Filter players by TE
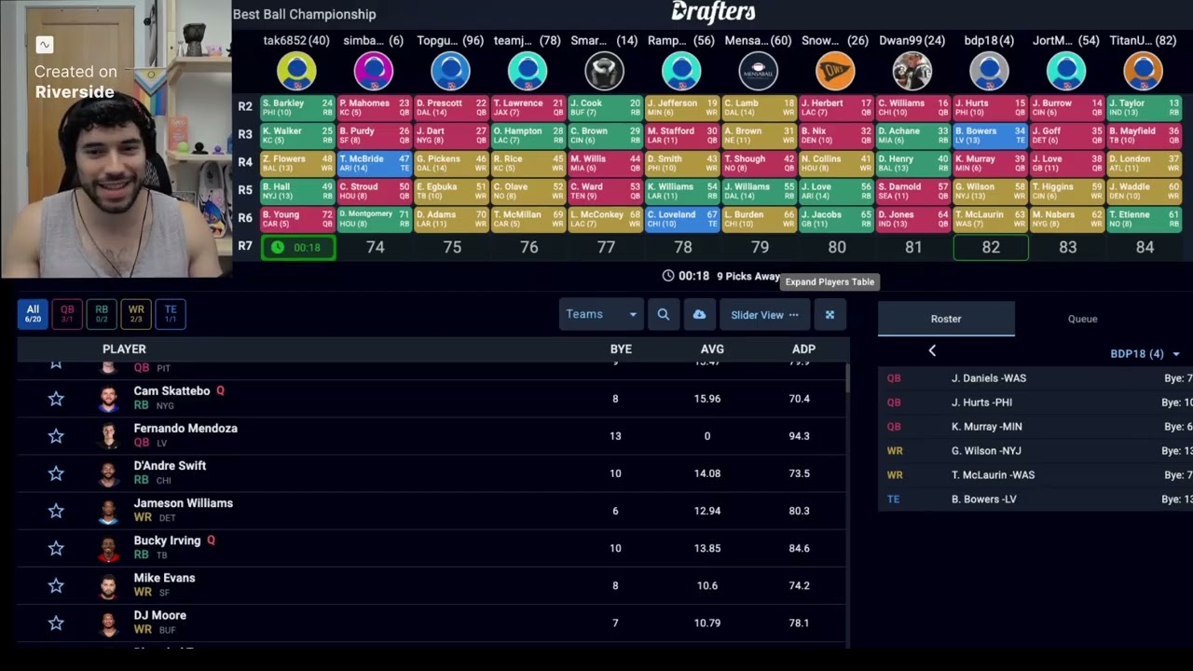 (171, 314)
